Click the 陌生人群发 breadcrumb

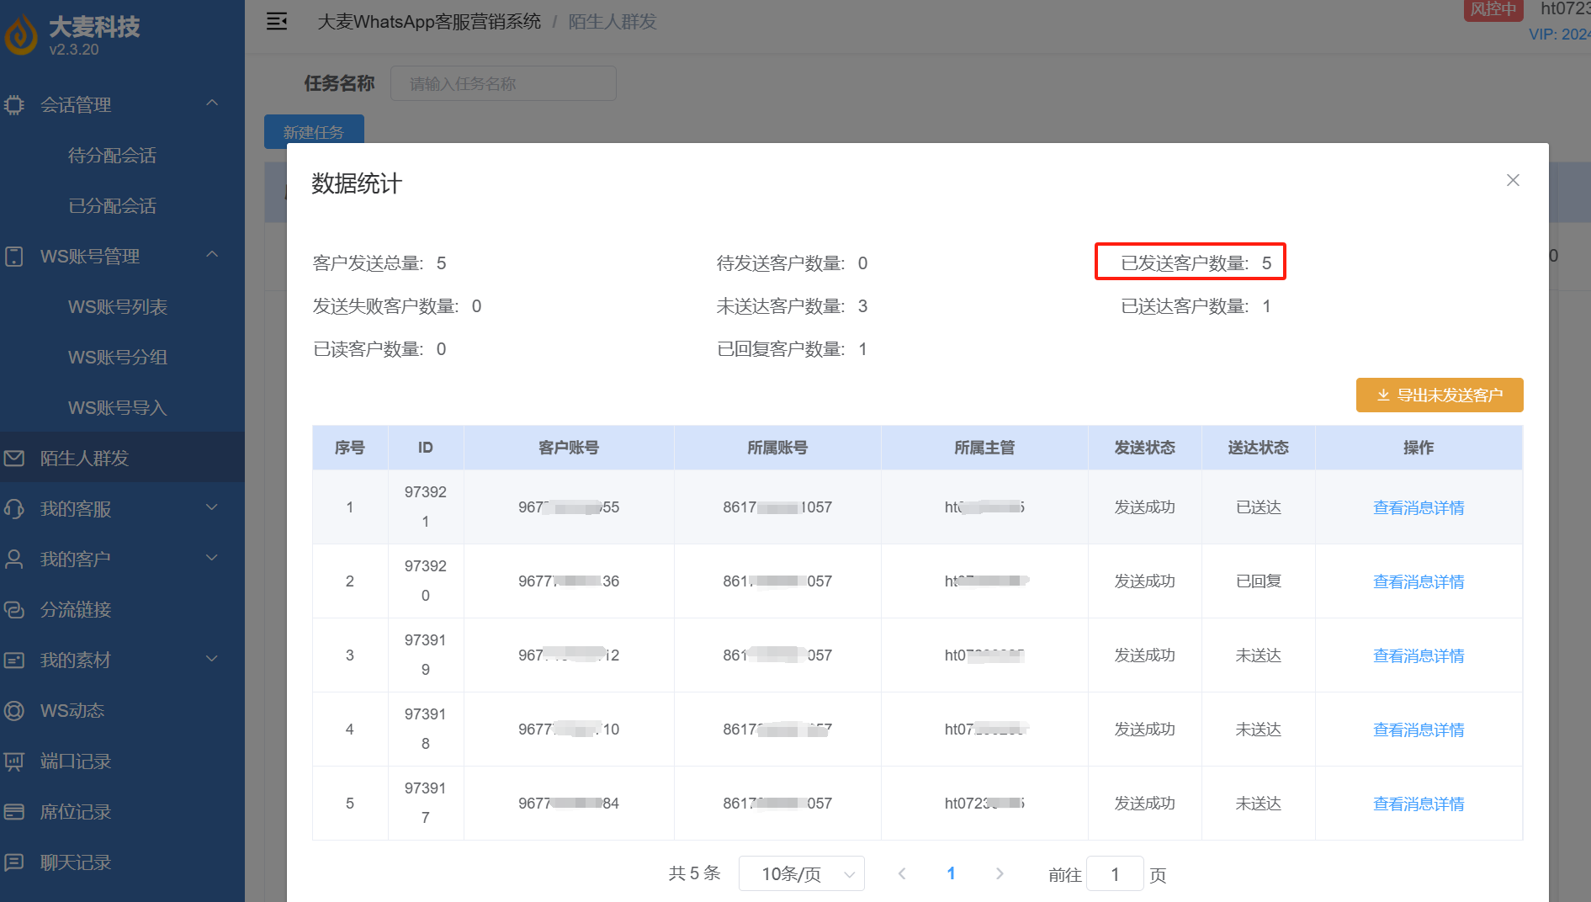[613, 21]
